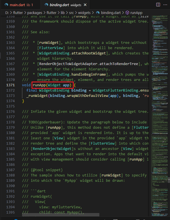Click 'const MyApp()' on line 1395
The image size is (170, 220).
click(x=68, y=212)
